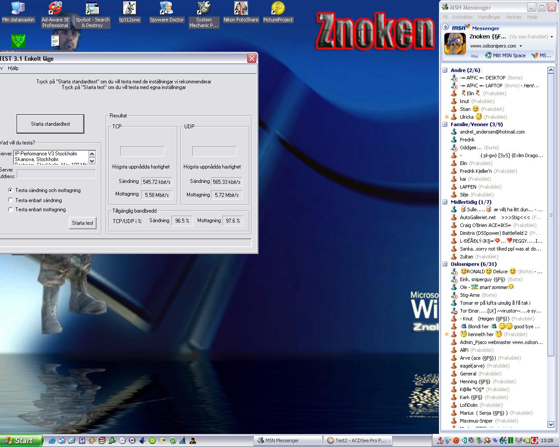Viewport: 559px width, 447px height.
Task: Select 'Testa sändning och mottagning' radio button
Action: point(10,190)
